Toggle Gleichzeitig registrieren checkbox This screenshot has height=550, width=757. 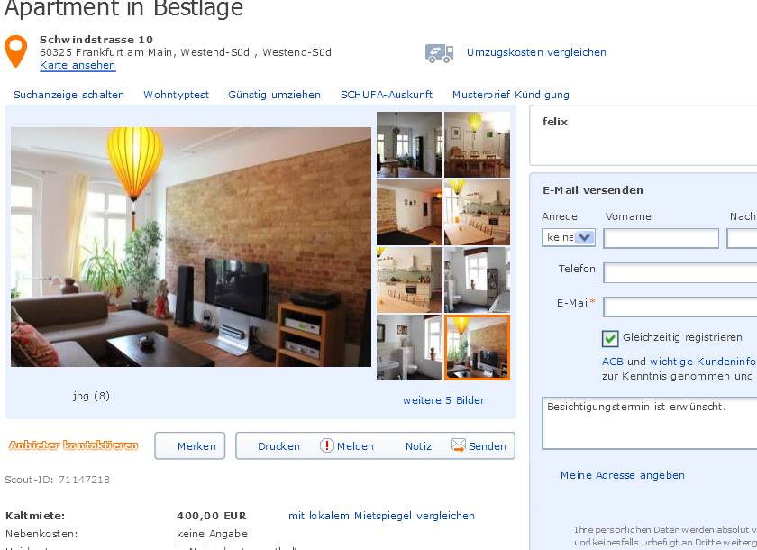[610, 338]
